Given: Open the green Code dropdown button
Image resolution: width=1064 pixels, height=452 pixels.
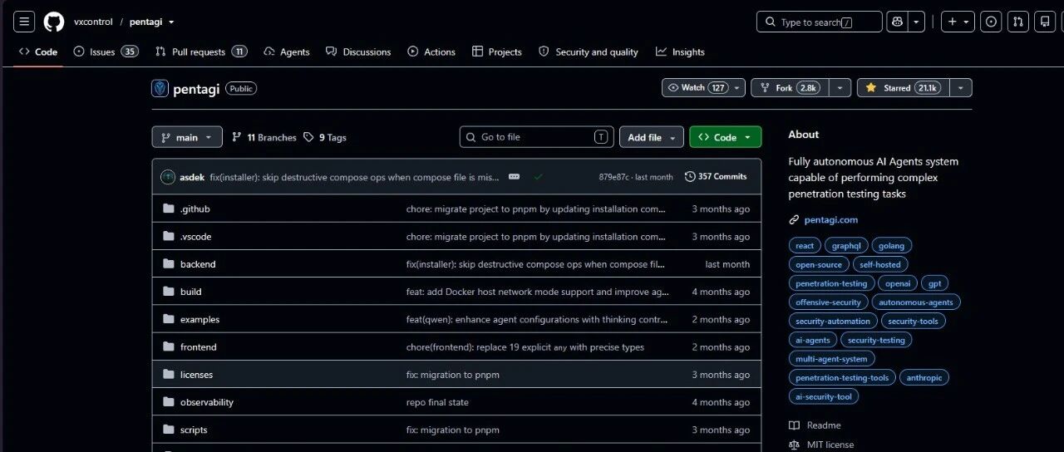Looking at the screenshot, I should [x=725, y=137].
